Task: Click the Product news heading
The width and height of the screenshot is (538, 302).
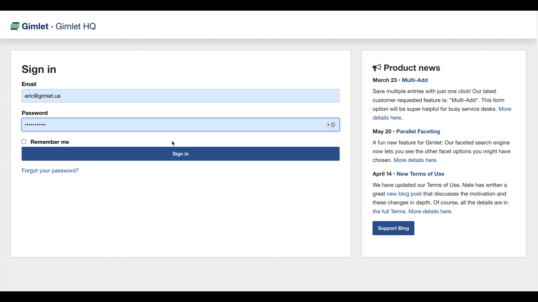Action: [x=412, y=68]
